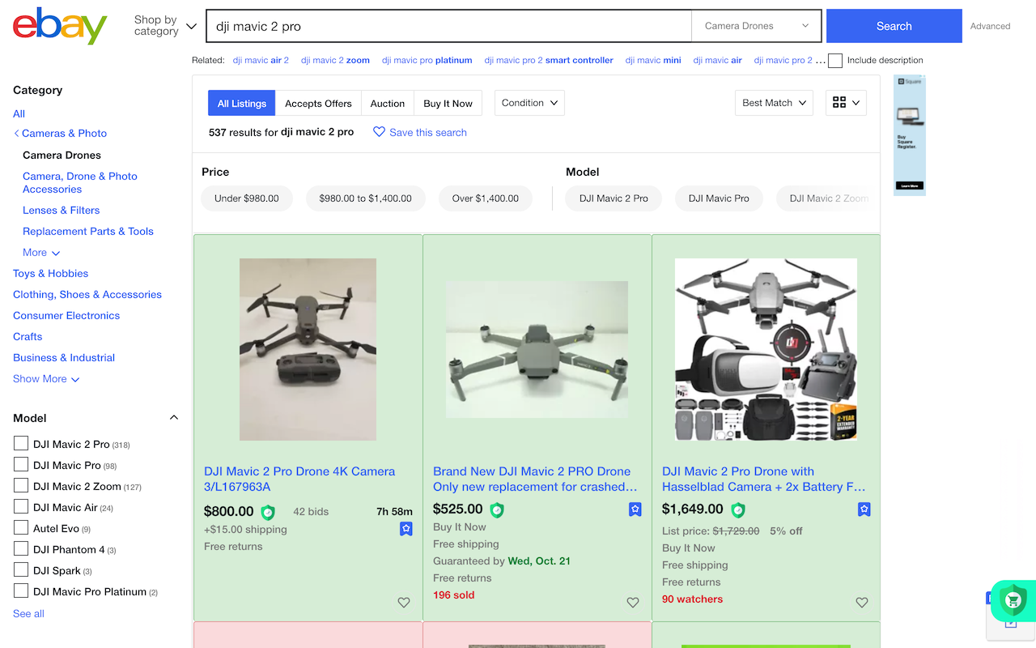Image resolution: width=1036 pixels, height=648 pixels.
Task: Click heart icon on the $1,649.00 listing
Action: pos(862,603)
